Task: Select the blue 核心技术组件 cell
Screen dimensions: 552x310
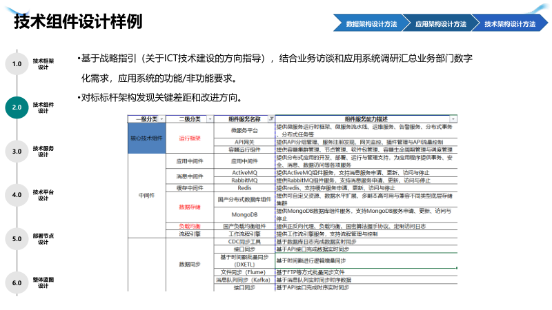Action: tap(147, 138)
